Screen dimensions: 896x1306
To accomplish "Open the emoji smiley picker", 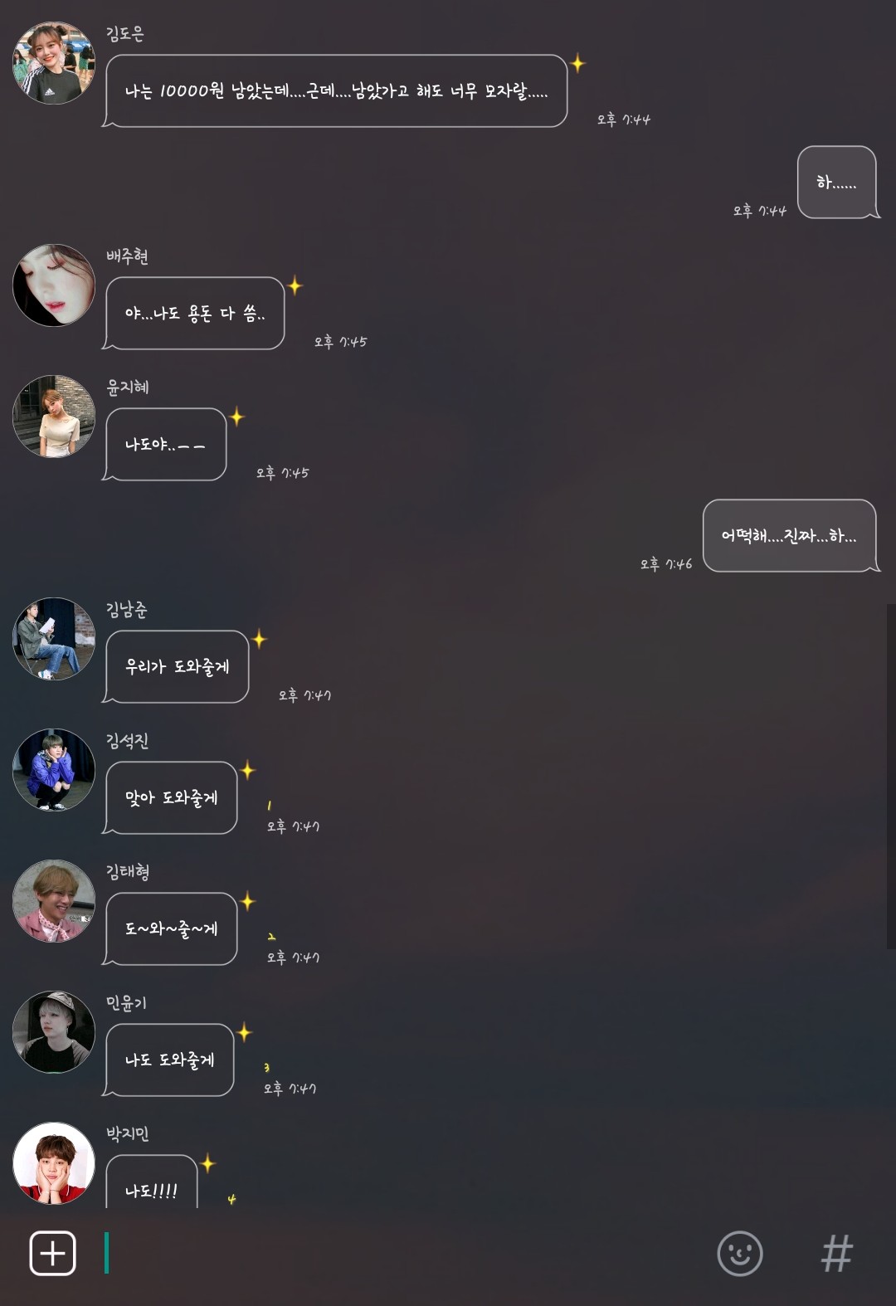I will pyautogui.click(x=739, y=1253).
